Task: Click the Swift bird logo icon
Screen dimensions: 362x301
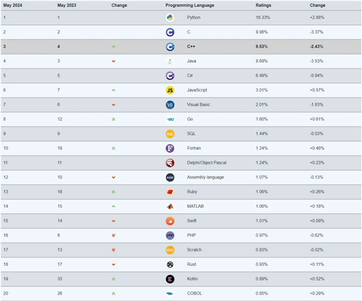Action: (x=170, y=221)
